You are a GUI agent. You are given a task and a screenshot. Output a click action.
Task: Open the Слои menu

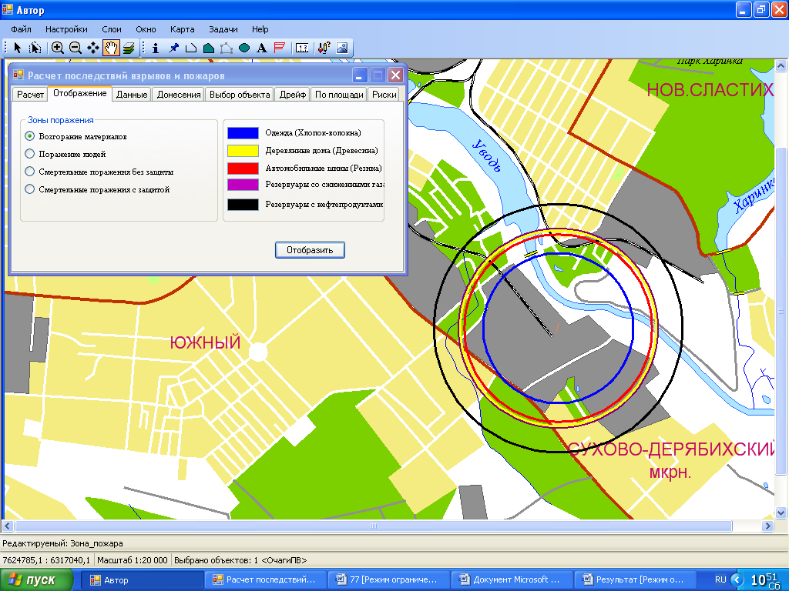pos(112,29)
